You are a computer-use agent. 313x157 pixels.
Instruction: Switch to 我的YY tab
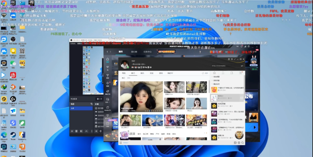[x=170, y=73]
